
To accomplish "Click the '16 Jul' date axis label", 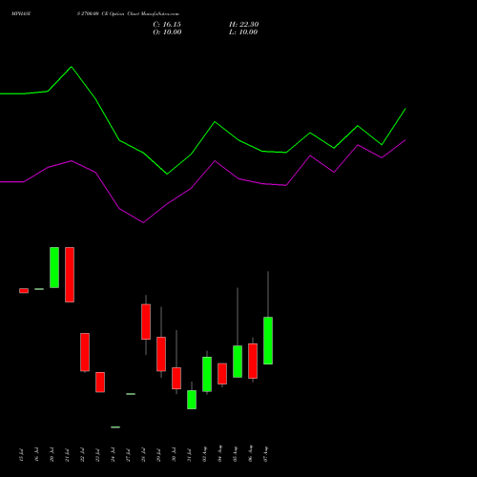I will pos(36,455).
